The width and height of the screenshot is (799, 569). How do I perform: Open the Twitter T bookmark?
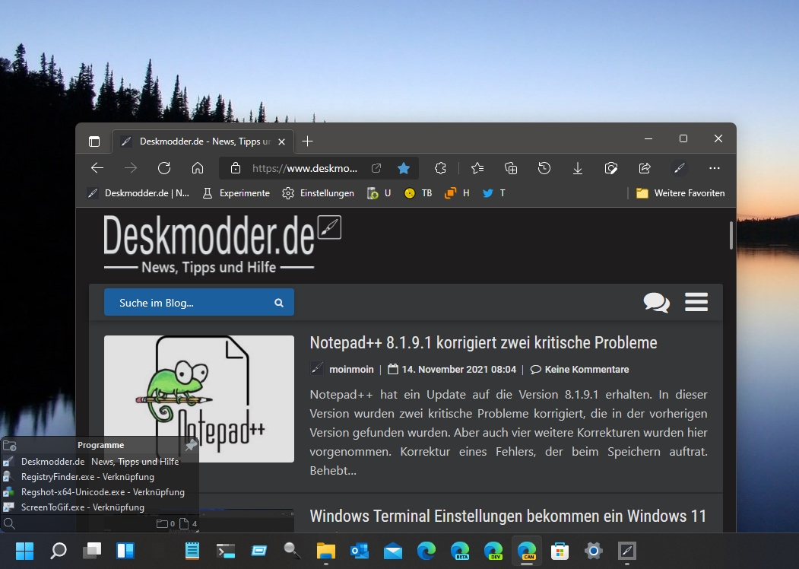coord(494,193)
